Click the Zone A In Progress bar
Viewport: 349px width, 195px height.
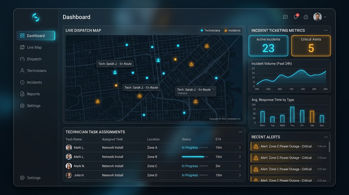tap(203, 148)
